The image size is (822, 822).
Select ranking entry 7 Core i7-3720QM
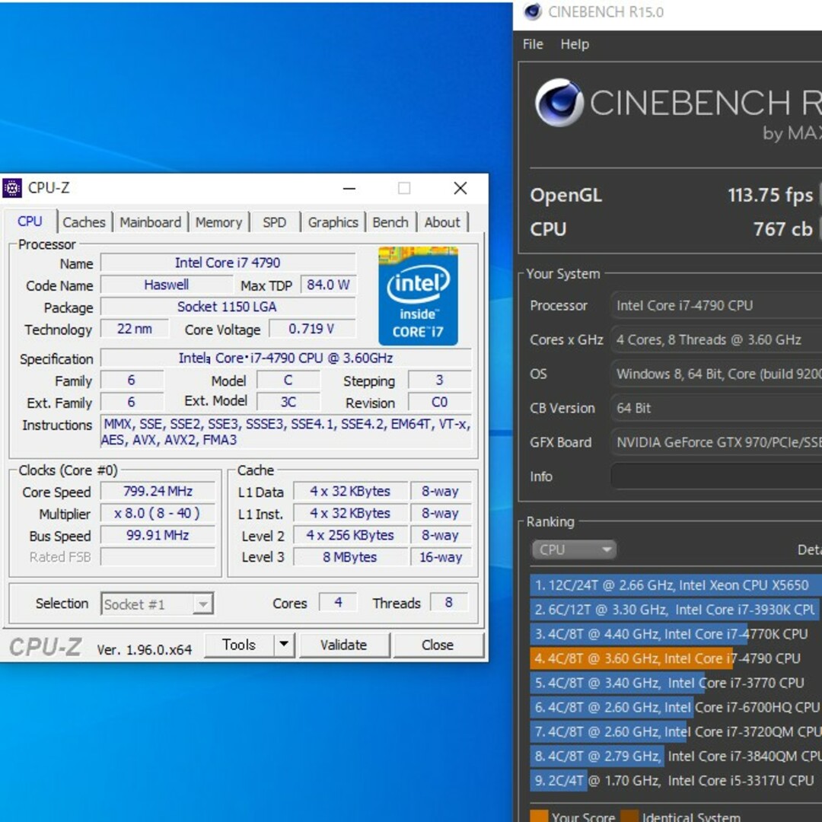[676, 732]
